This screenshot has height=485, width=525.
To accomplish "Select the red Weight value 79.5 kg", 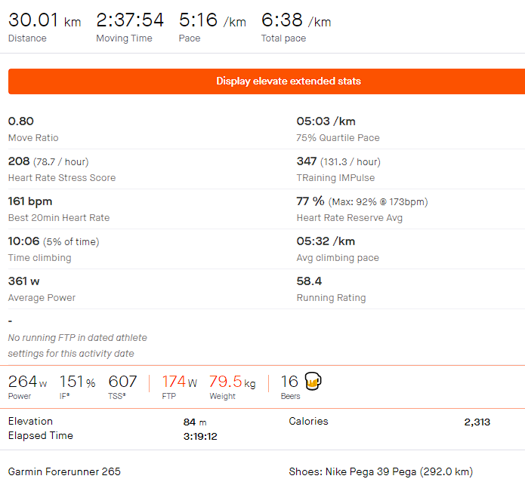I will pyautogui.click(x=232, y=382).
